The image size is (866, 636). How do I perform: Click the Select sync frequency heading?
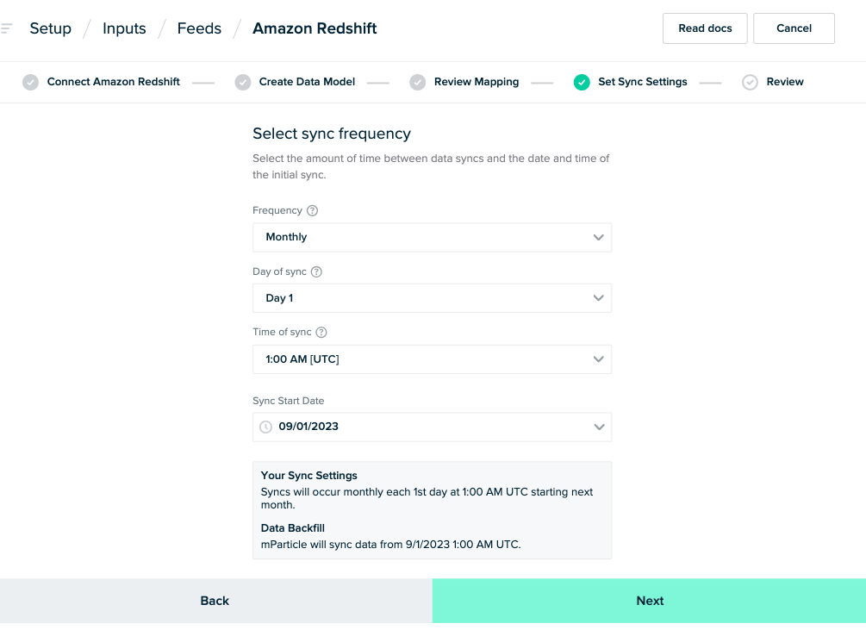[332, 134]
